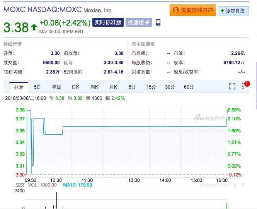Select the 日K chart tab

tap(76, 87)
